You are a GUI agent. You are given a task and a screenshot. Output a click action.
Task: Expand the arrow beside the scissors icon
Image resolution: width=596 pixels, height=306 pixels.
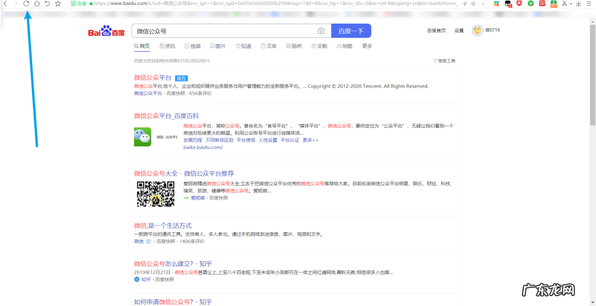[571, 4]
